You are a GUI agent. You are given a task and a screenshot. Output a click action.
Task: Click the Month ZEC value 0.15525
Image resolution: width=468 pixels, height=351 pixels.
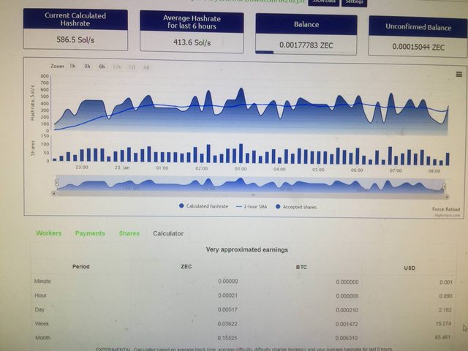tap(227, 338)
